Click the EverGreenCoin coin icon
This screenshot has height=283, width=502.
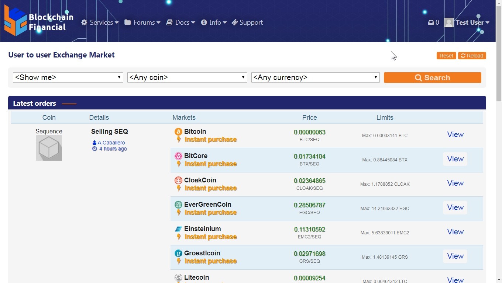pos(178,205)
